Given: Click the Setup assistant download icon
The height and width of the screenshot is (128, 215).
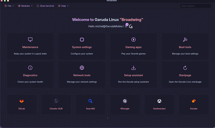Looking at the screenshot, I should (133, 68).
